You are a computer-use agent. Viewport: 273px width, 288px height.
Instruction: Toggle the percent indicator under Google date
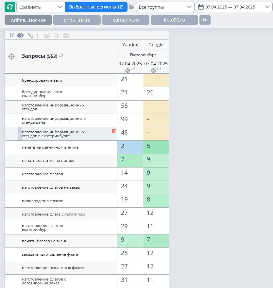click(x=153, y=70)
